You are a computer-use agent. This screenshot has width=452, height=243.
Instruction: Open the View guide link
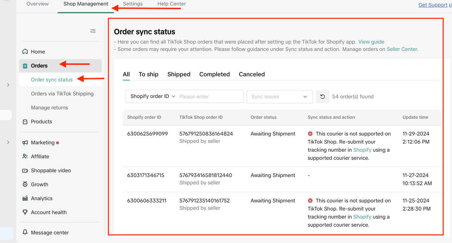point(371,42)
